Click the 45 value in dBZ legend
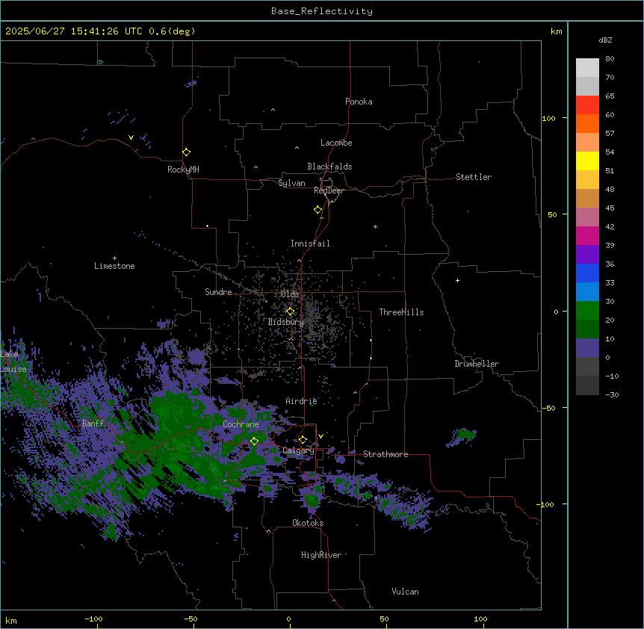Image resolution: width=644 pixels, height=629 pixels. coord(610,208)
